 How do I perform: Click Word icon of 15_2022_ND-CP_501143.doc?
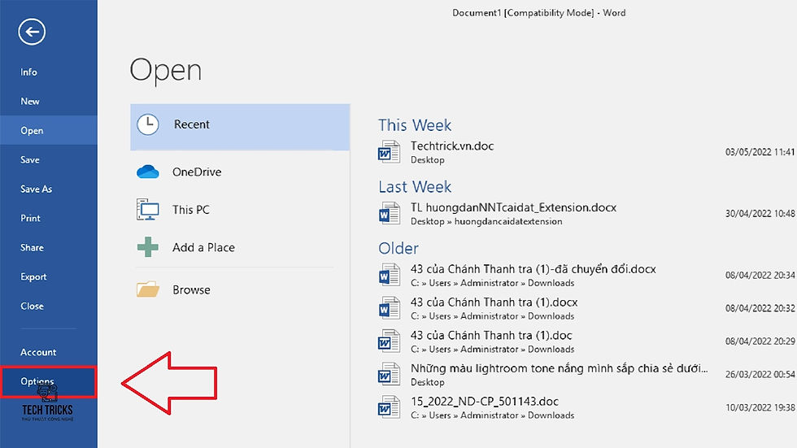point(389,407)
